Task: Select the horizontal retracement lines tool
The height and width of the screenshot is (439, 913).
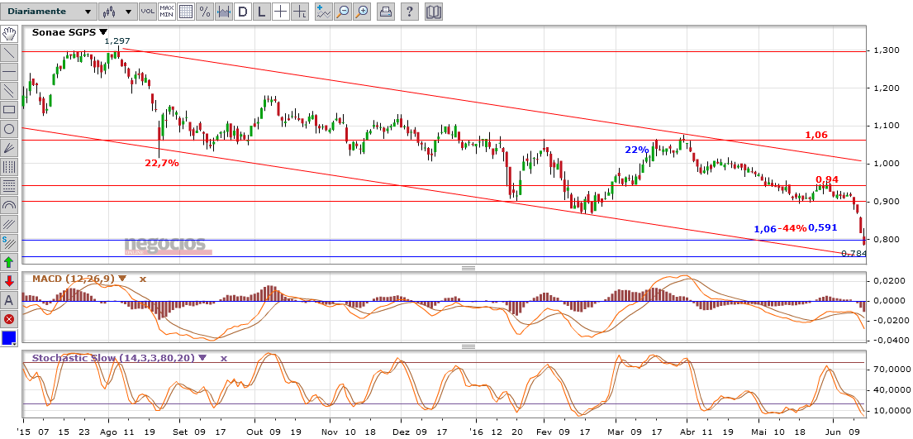Action: click(x=9, y=185)
